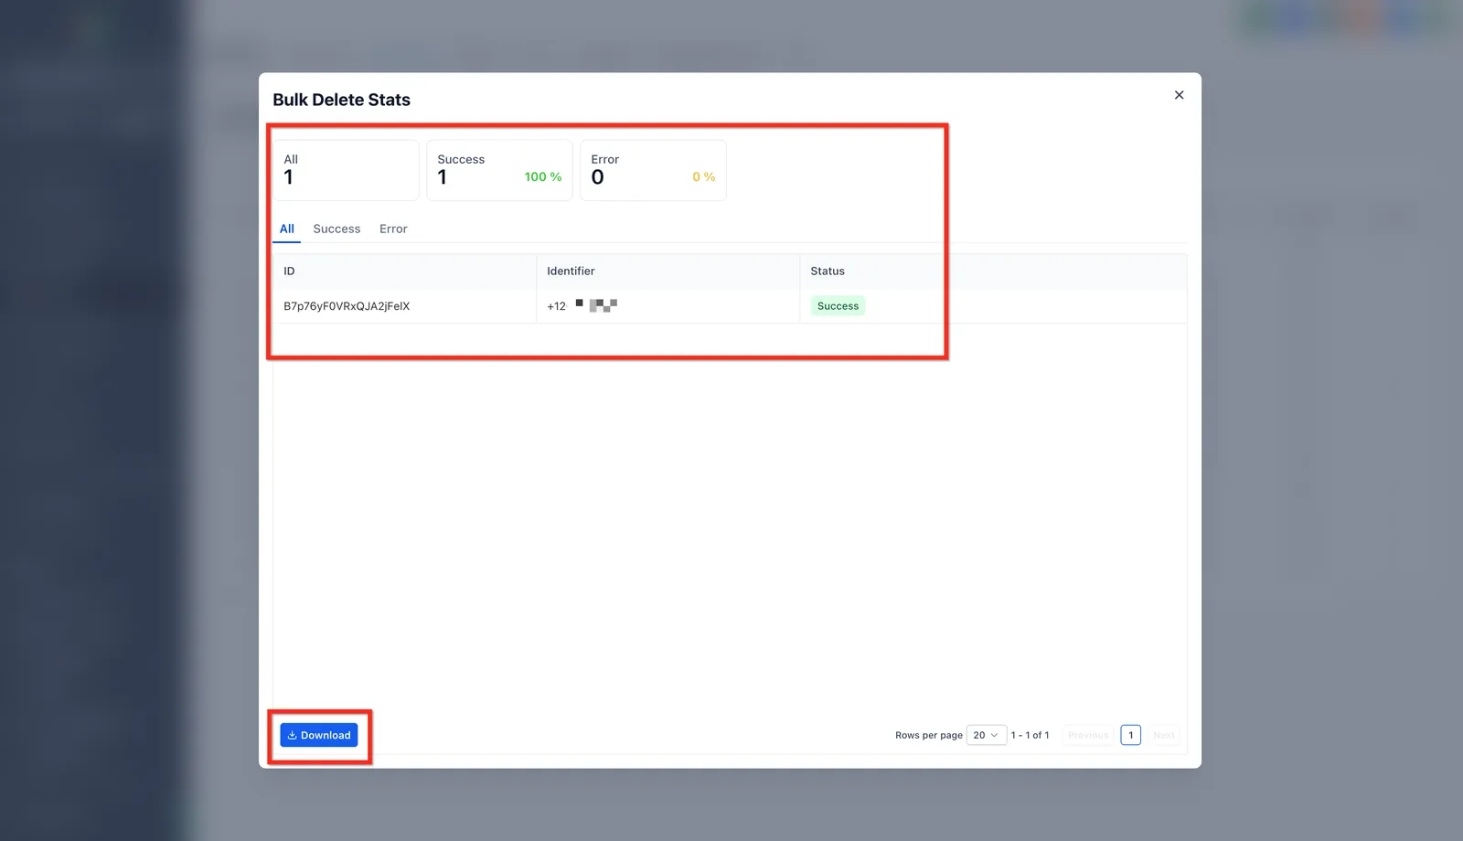Screen dimensions: 1463x841
Task: Select the ID B7p76yF0VRxQJA2jFelX cell
Action: [404, 306]
